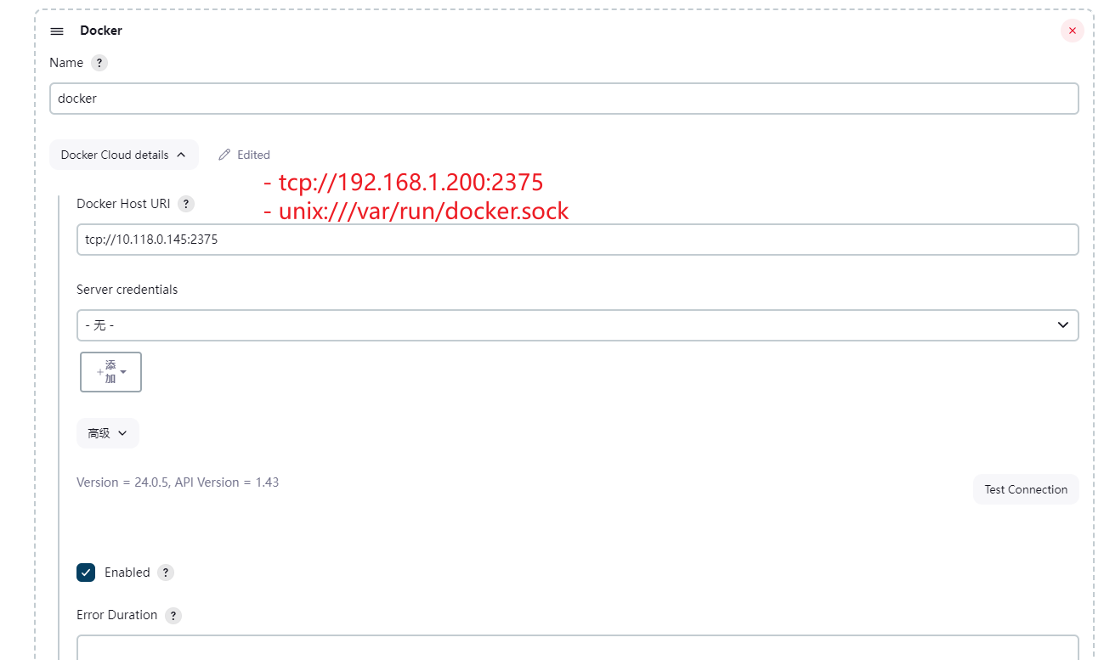Show help for Docker Host URI
Viewport: 1104px width, 660px height.
point(186,204)
